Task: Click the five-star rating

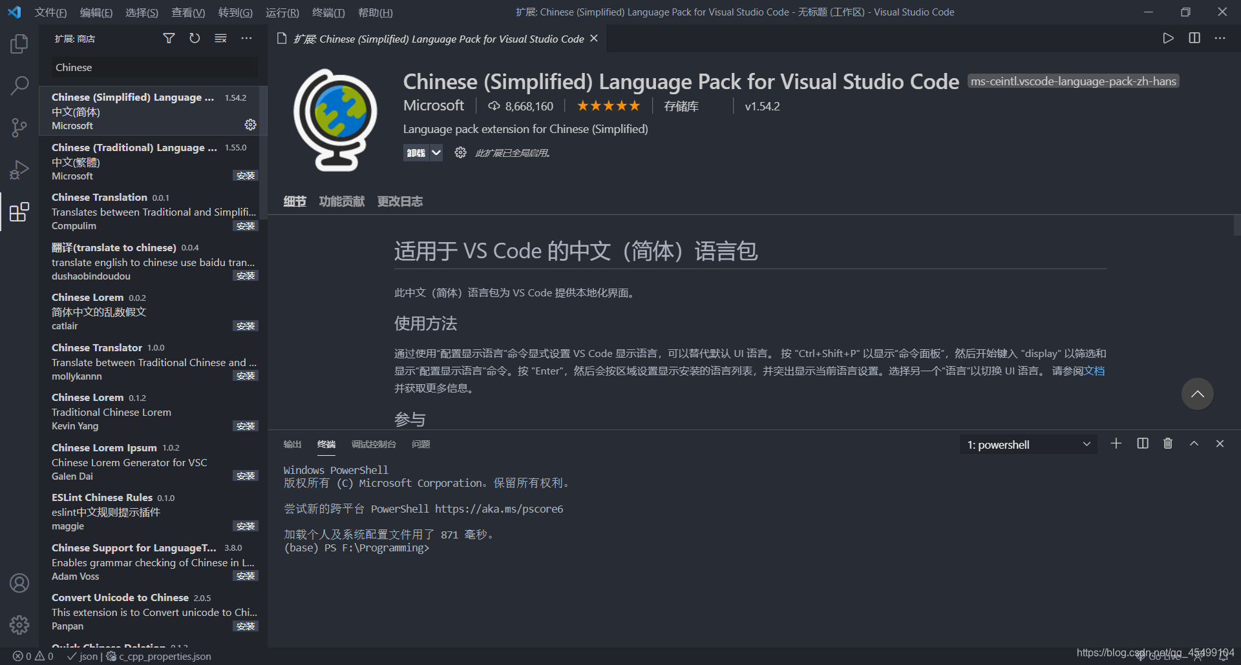Action: point(608,106)
